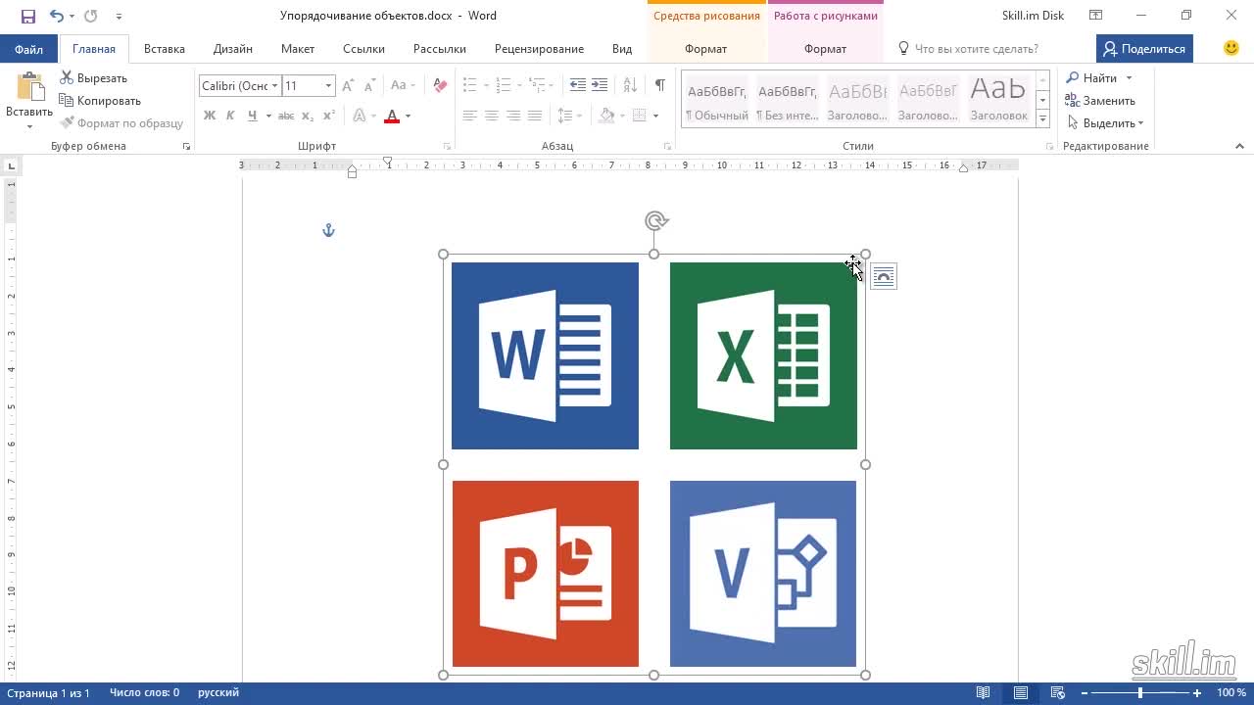Open the Формат tab under Работа с рисунками
This screenshot has width=1254, height=705.
825,49
